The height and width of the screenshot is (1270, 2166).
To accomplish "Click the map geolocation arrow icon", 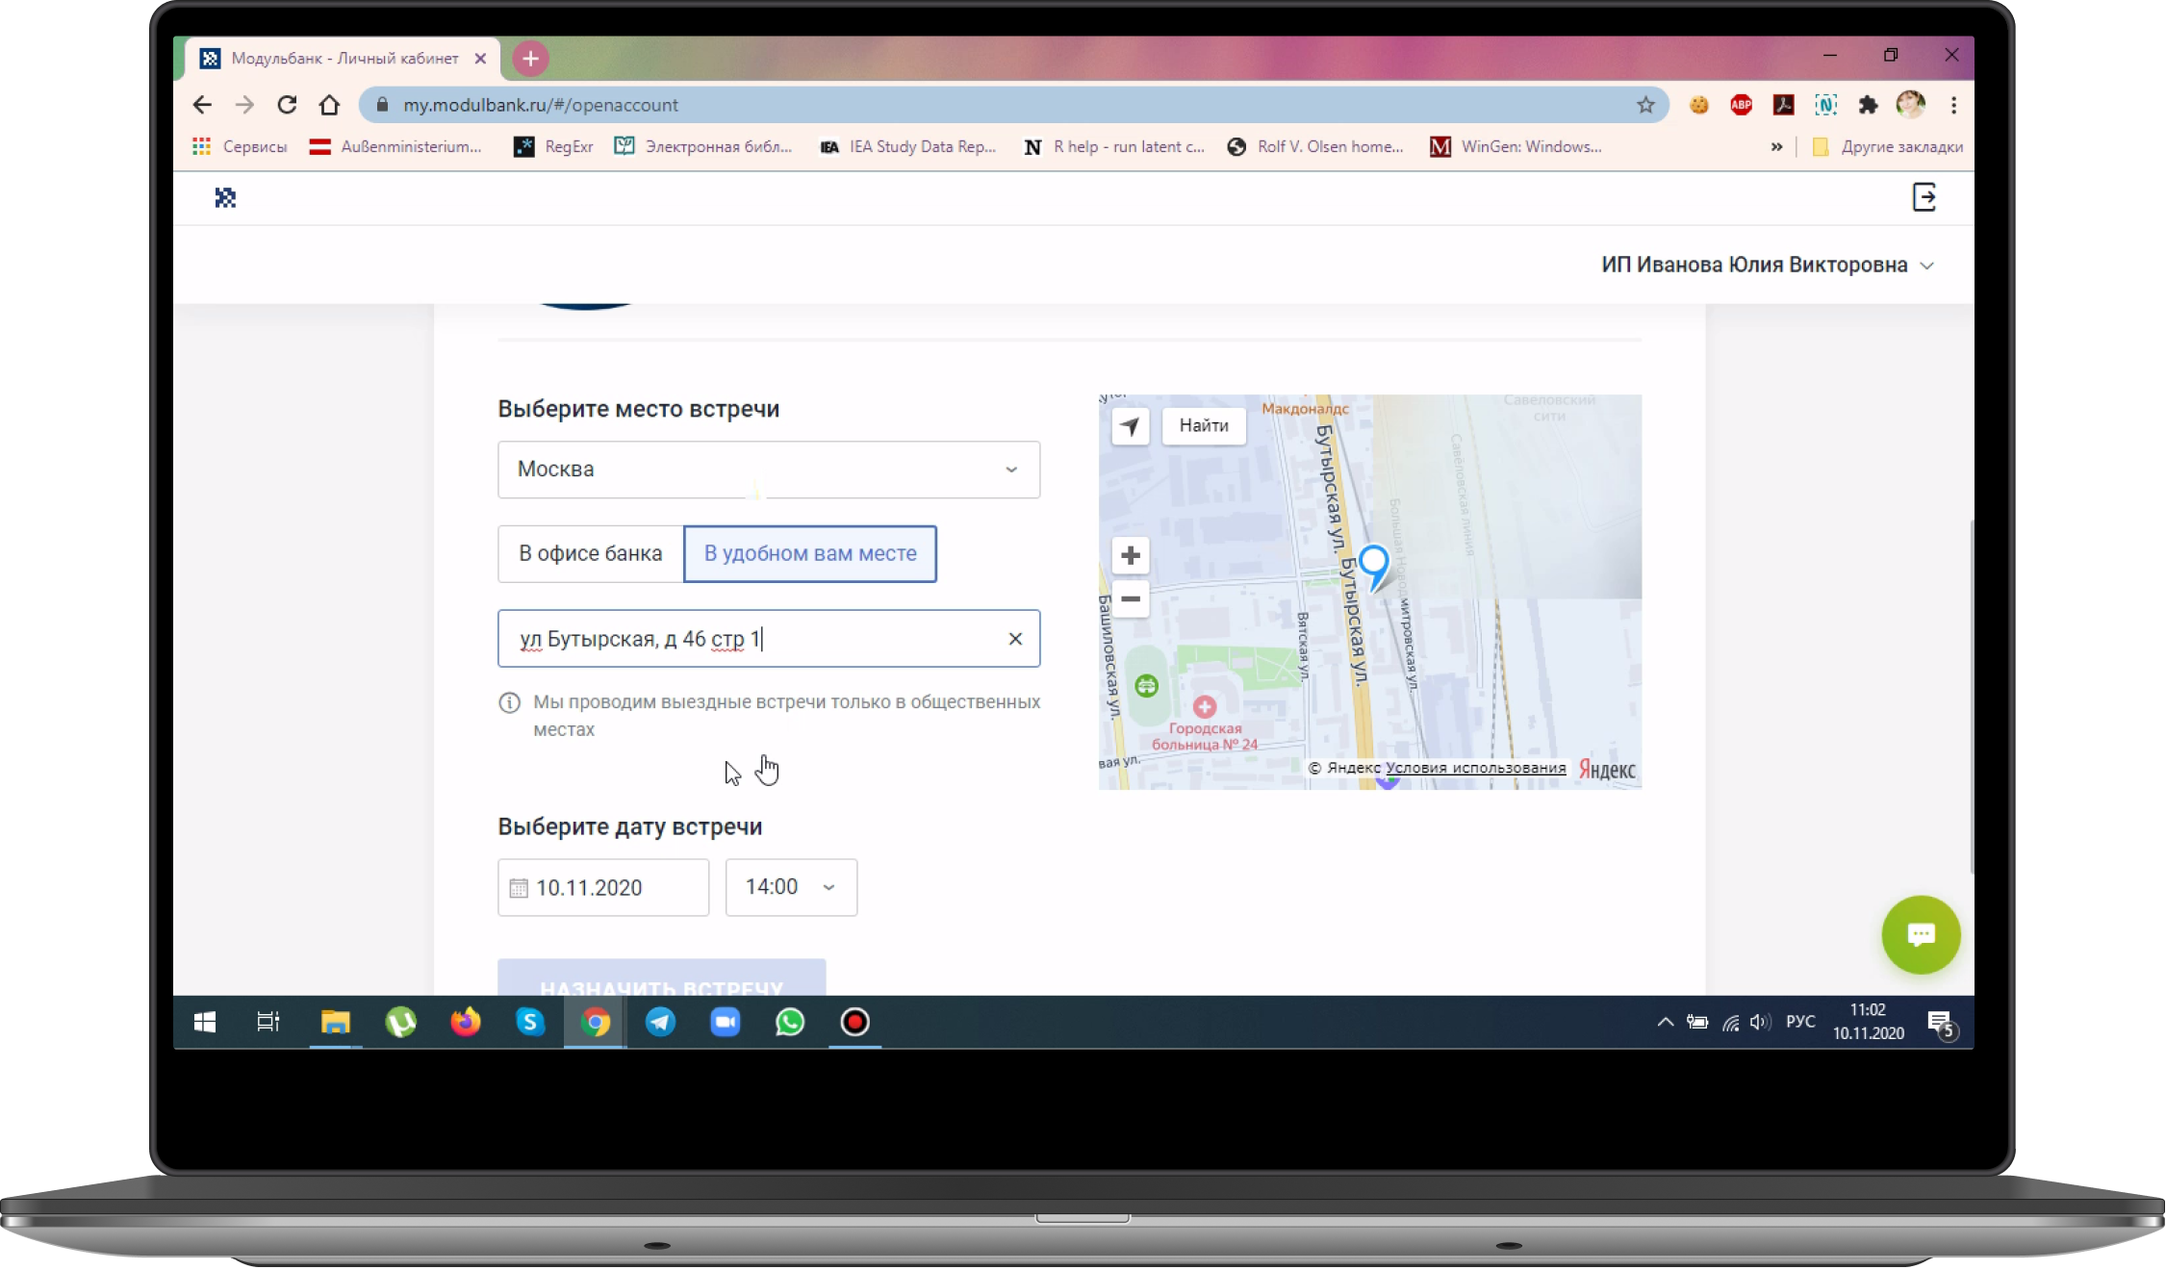I will (1130, 425).
